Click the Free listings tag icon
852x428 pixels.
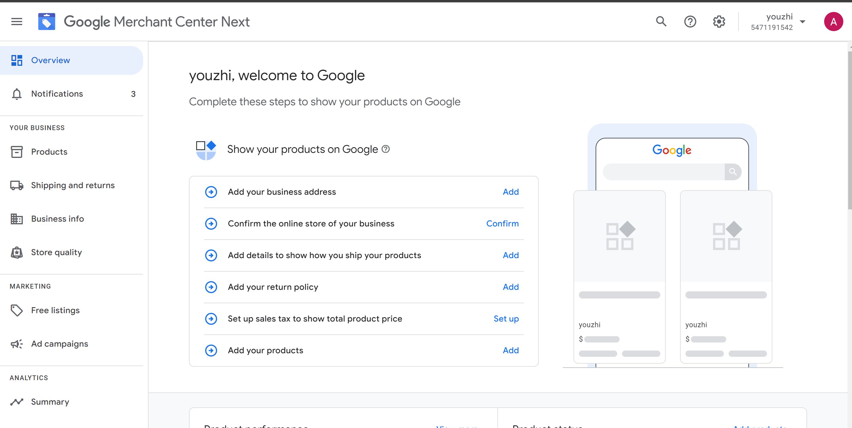(x=16, y=310)
